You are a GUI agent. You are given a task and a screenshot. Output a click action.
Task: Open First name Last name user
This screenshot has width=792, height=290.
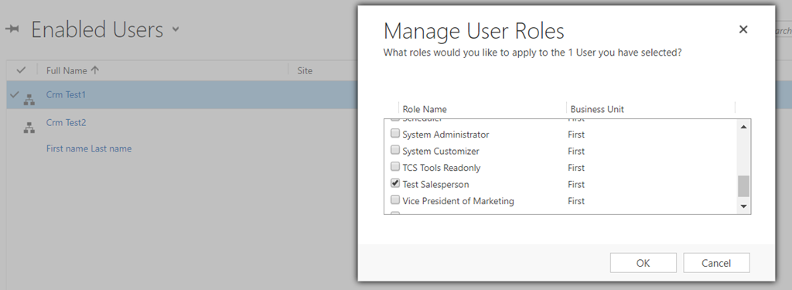coord(89,148)
